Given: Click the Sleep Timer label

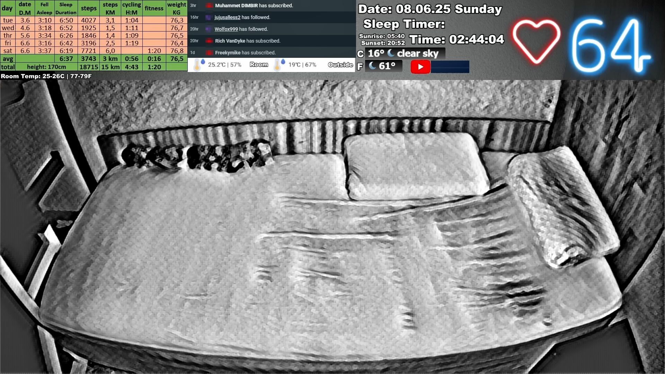Looking at the screenshot, I should 404,24.
